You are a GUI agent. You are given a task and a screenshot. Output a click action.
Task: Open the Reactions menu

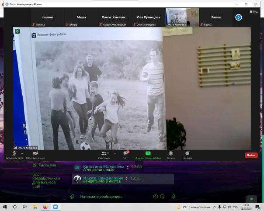coord(187,155)
